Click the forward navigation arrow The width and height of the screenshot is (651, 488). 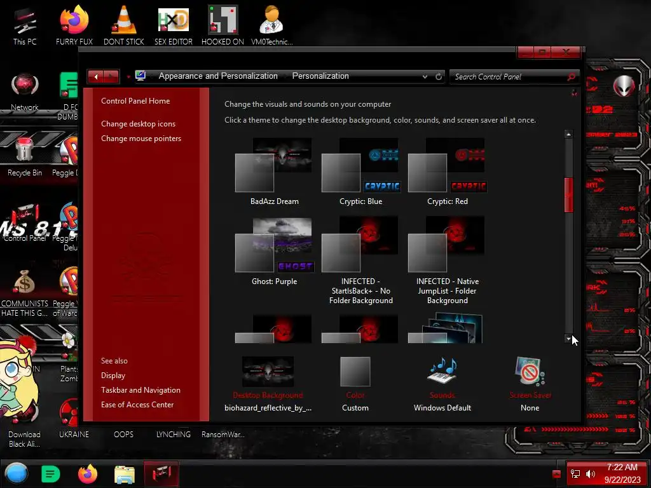[x=111, y=76]
